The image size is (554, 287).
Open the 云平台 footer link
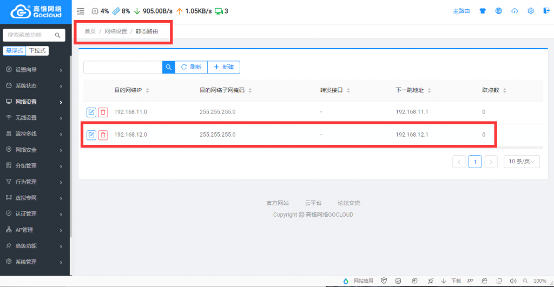pyautogui.click(x=313, y=203)
